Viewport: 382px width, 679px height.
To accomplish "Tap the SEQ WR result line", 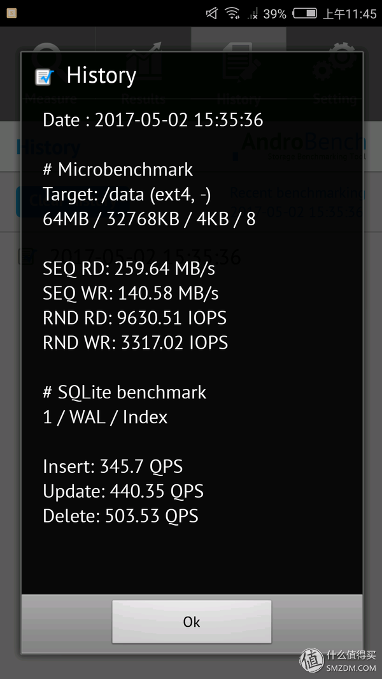I will point(131,293).
